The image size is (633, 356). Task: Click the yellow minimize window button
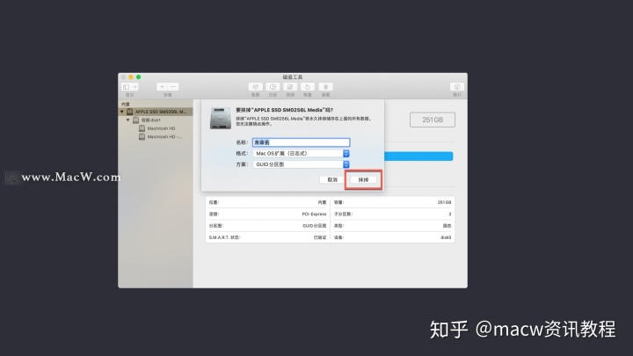point(131,76)
